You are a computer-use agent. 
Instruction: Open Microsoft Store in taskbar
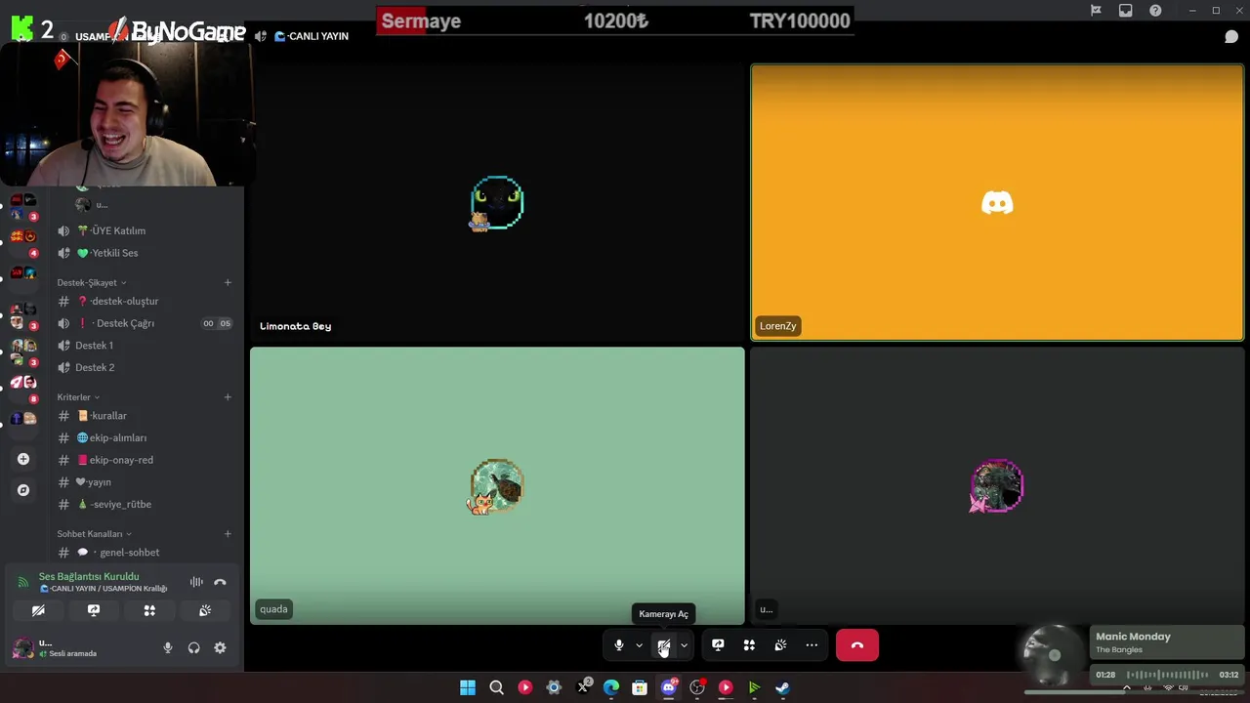coord(640,687)
